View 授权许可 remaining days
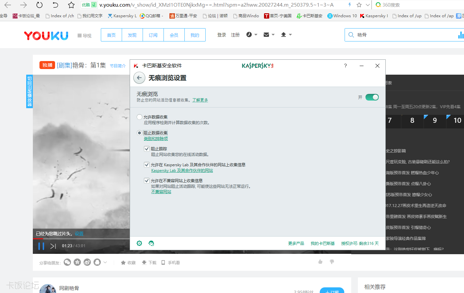The height and width of the screenshot is (293, 464). pyautogui.click(x=360, y=243)
